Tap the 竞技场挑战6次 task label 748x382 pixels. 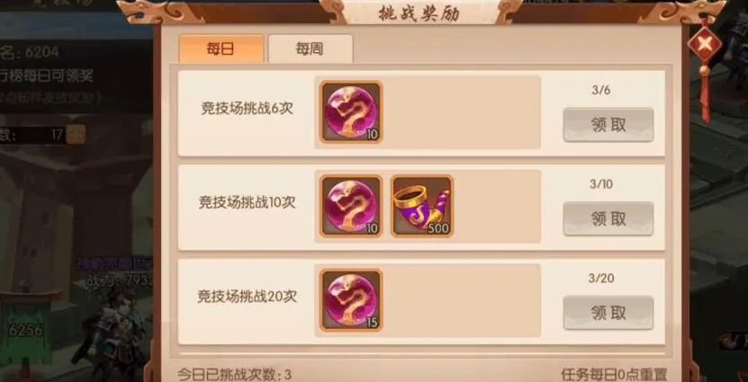point(248,109)
